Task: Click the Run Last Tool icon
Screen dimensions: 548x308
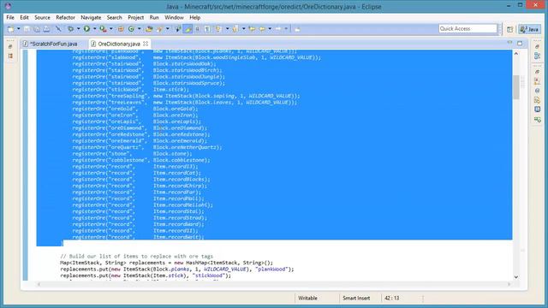Action: 103,29
